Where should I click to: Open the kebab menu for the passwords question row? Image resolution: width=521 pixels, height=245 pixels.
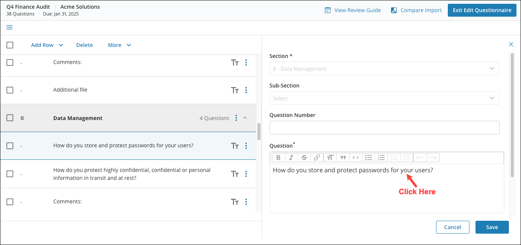click(x=246, y=145)
